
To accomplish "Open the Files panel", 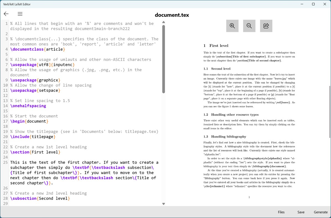I will (x=281, y=212).
